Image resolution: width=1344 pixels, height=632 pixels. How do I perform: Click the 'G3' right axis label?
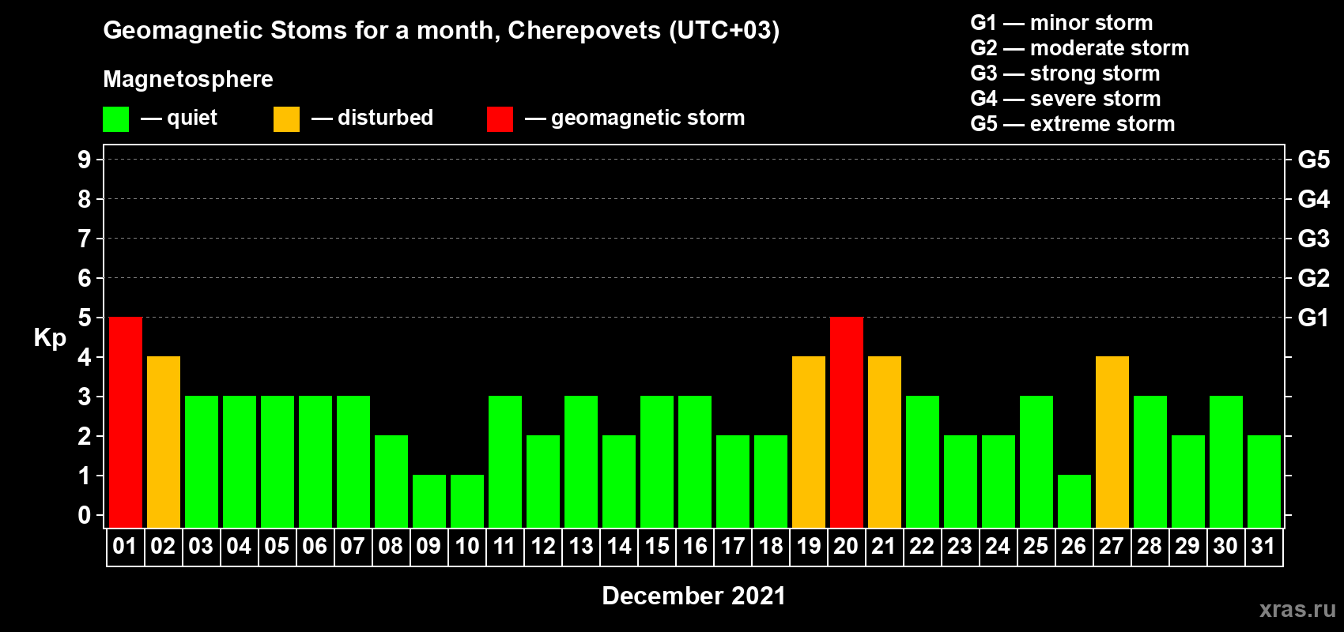coord(1314,239)
